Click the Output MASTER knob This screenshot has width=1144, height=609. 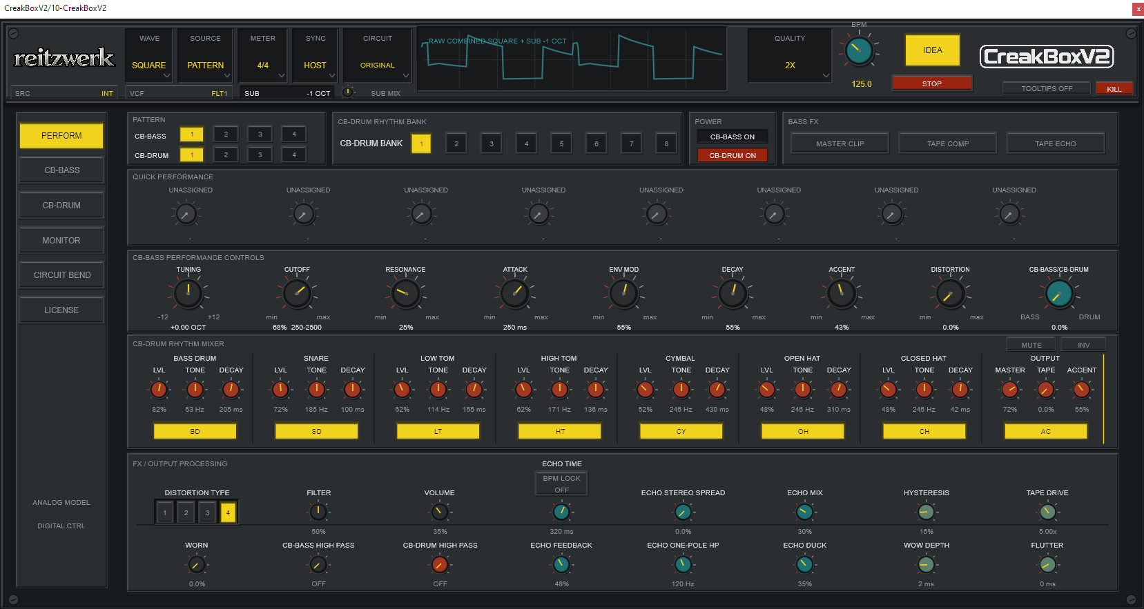point(1010,390)
